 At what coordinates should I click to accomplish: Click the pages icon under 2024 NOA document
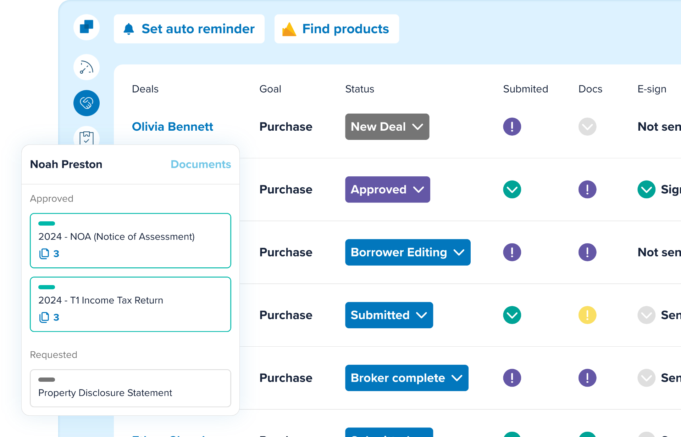pyautogui.click(x=44, y=254)
